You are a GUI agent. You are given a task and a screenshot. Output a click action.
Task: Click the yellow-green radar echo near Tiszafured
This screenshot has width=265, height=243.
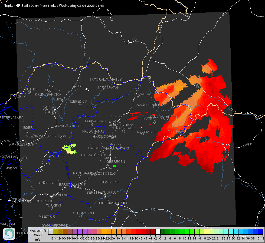coord(70,149)
